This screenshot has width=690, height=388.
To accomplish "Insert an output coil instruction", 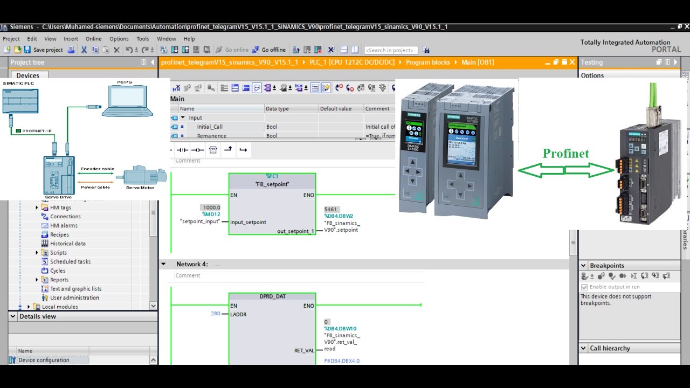I will (x=198, y=150).
